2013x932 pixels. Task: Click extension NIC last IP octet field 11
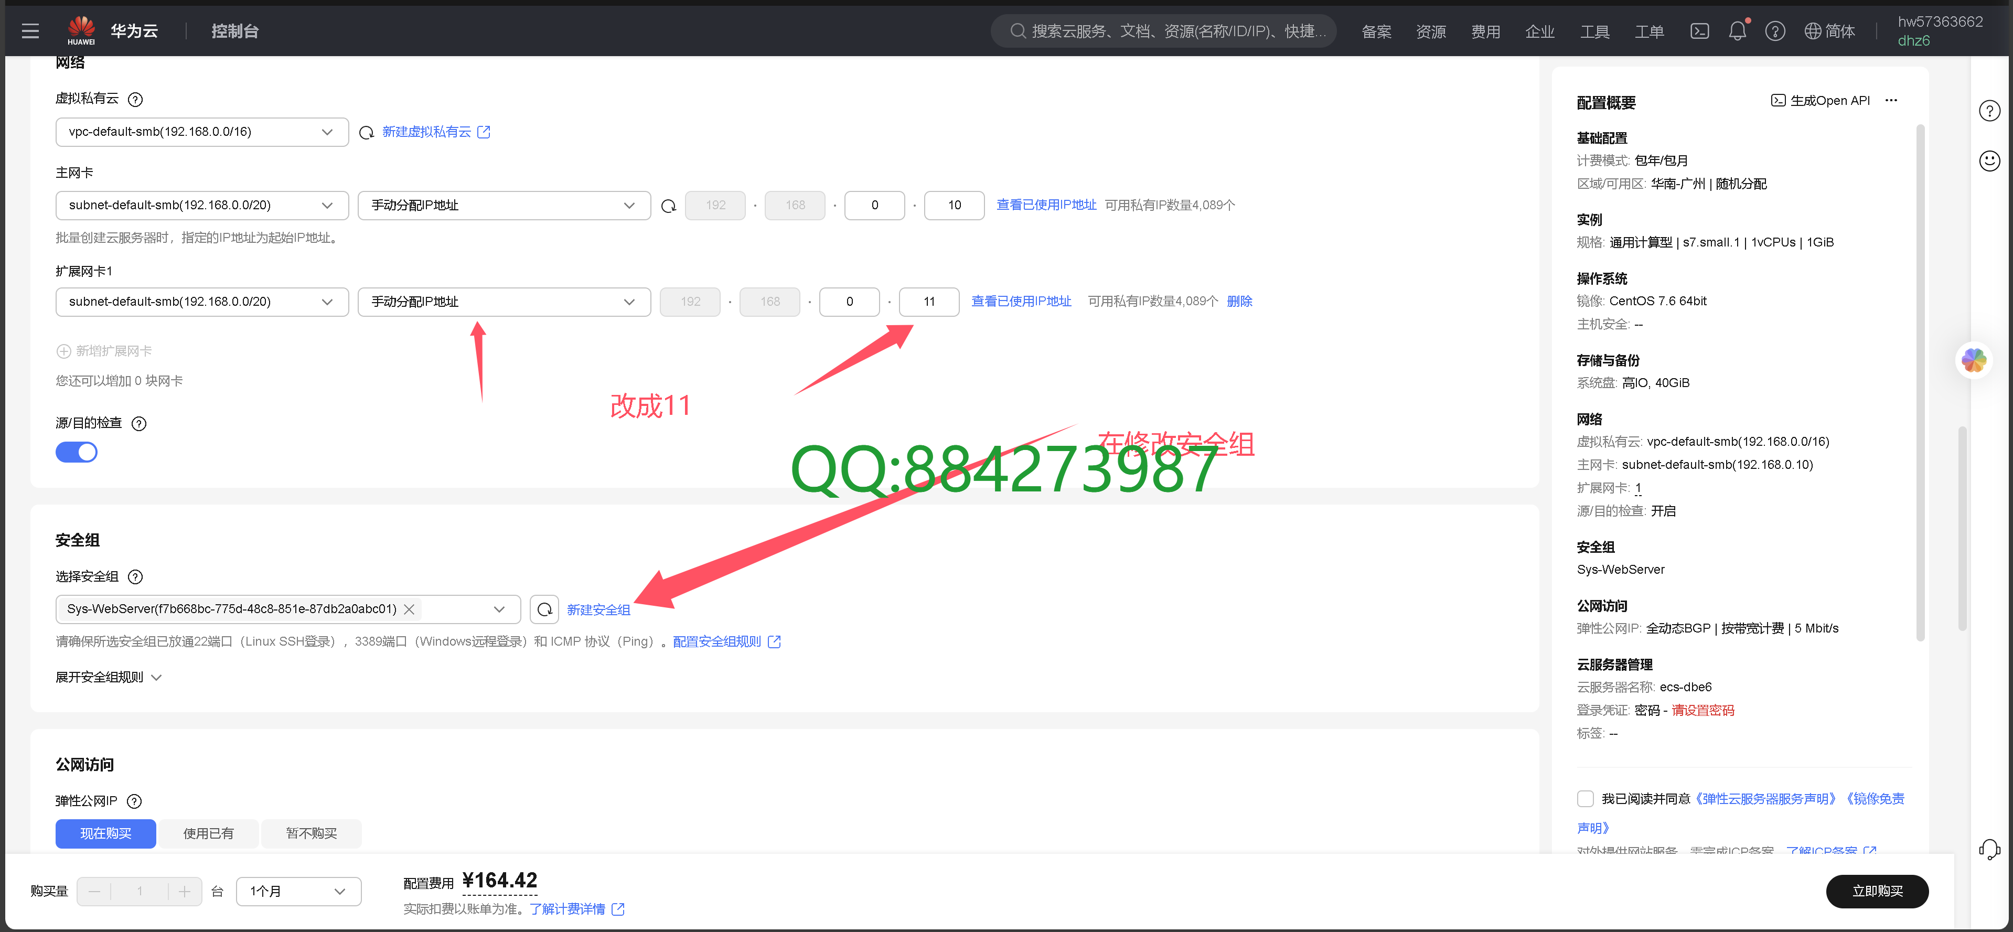coord(928,302)
